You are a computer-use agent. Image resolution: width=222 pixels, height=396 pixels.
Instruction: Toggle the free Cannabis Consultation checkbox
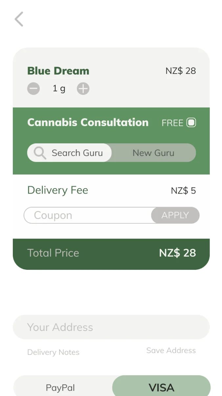tap(191, 123)
